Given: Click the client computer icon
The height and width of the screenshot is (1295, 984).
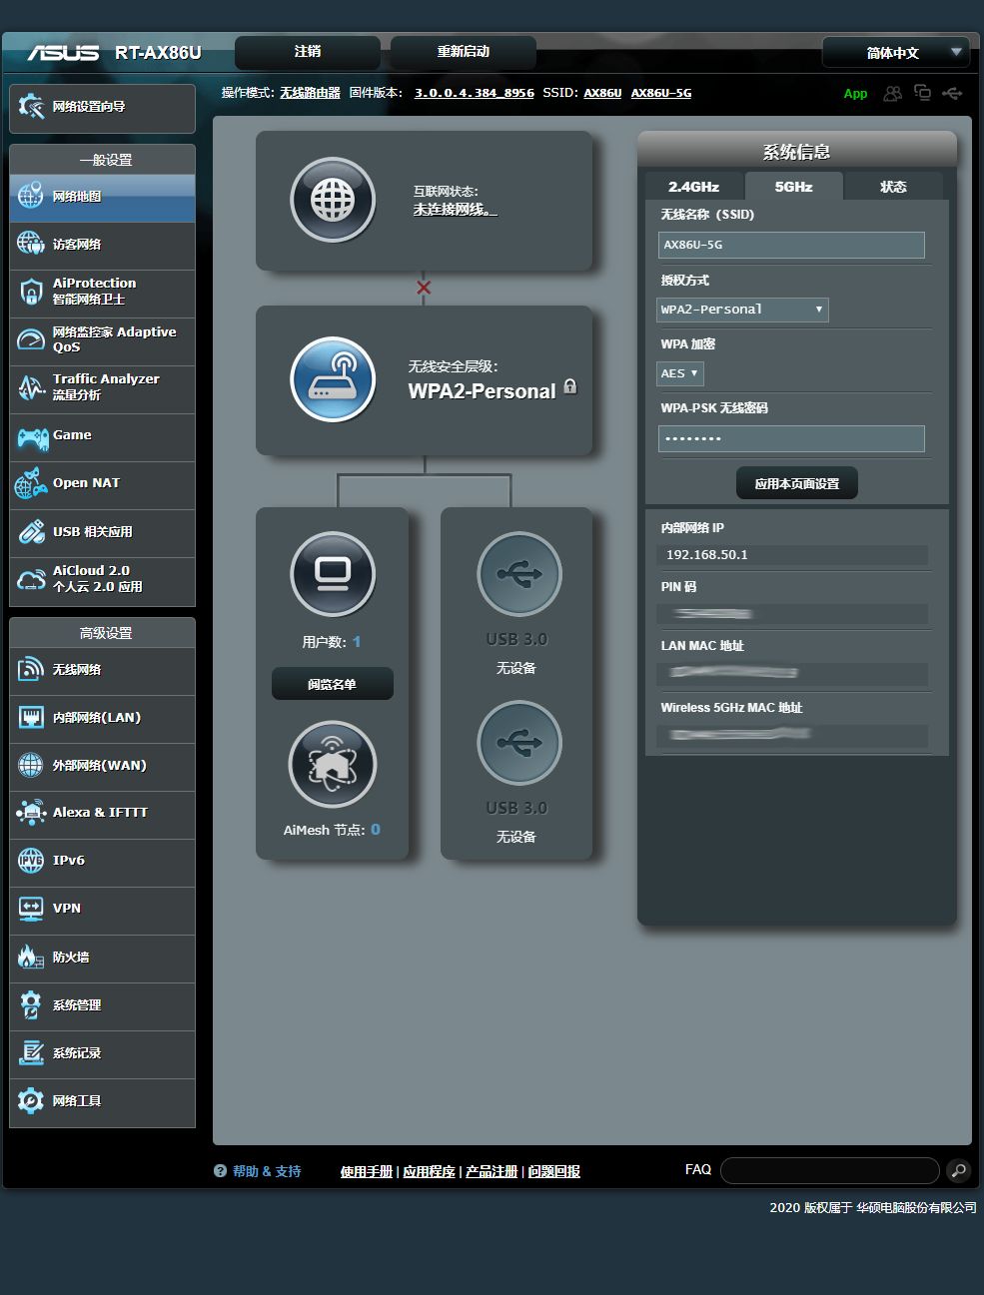Looking at the screenshot, I should (x=333, y=574).
